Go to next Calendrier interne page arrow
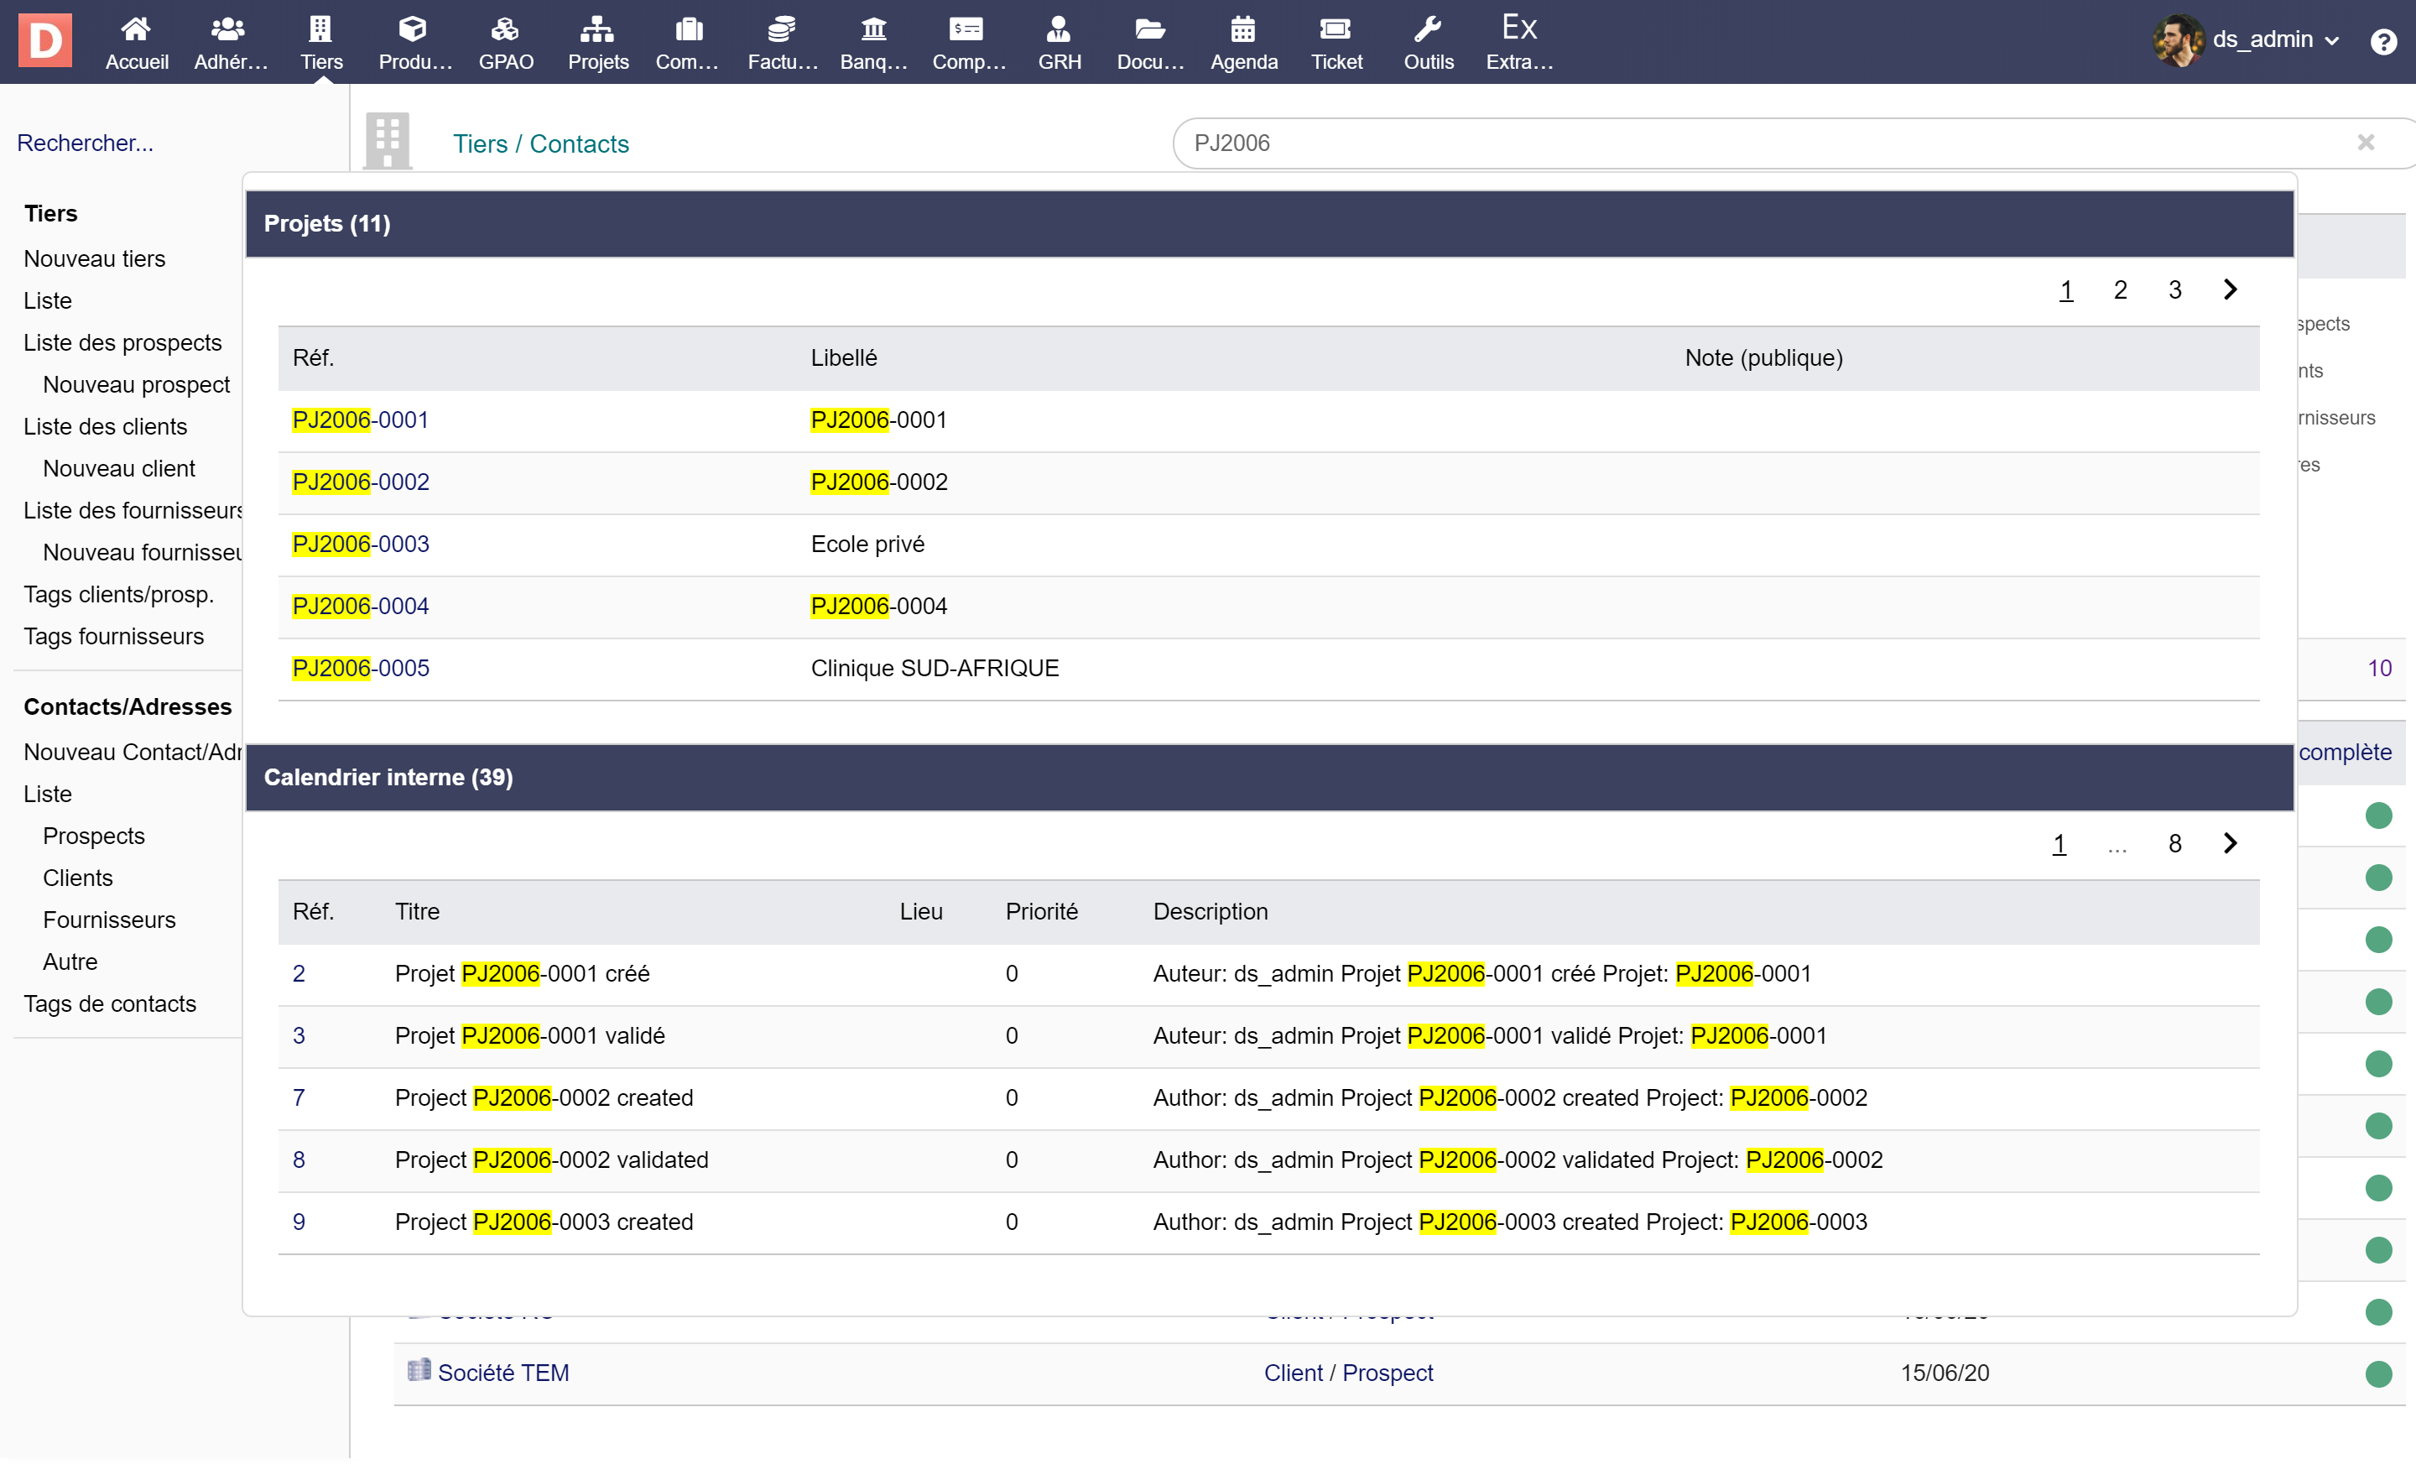 2230,843
